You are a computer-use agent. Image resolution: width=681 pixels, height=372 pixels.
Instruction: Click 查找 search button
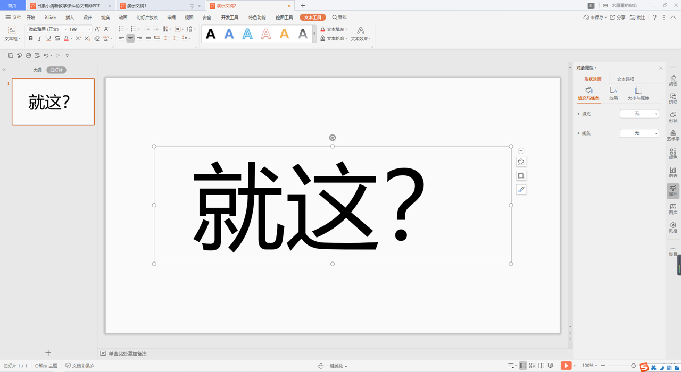[x=339, y=18]
